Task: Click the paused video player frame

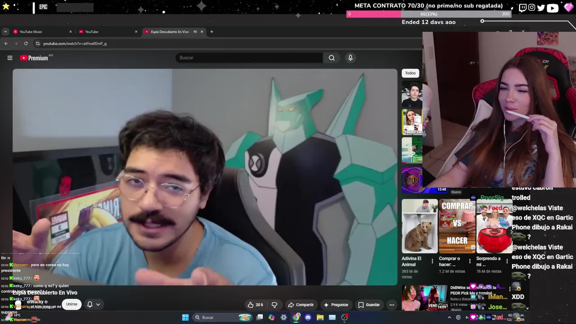Action: [x=205, y=177]
